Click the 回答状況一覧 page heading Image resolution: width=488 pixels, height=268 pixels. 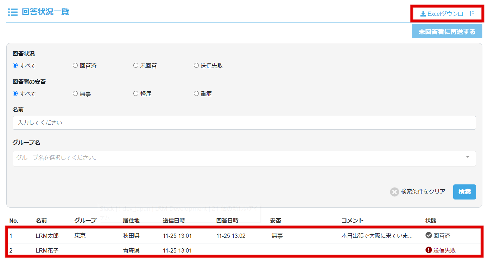tap(46, 12)
